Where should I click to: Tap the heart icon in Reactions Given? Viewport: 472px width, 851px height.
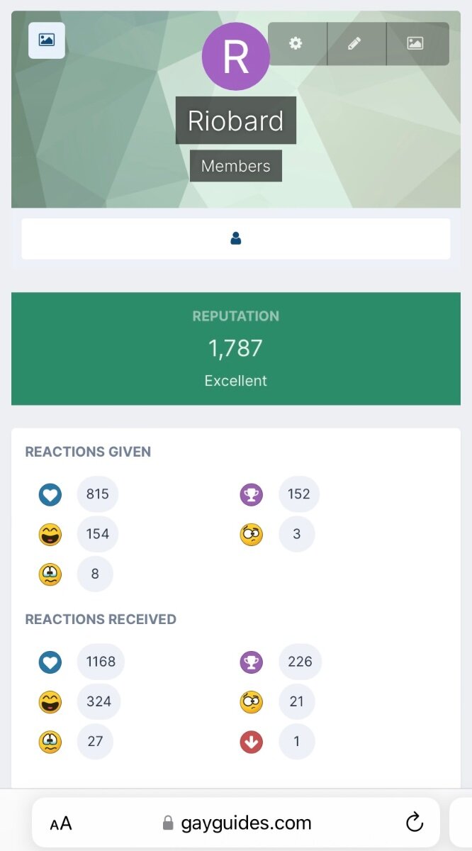coord(50,494)
